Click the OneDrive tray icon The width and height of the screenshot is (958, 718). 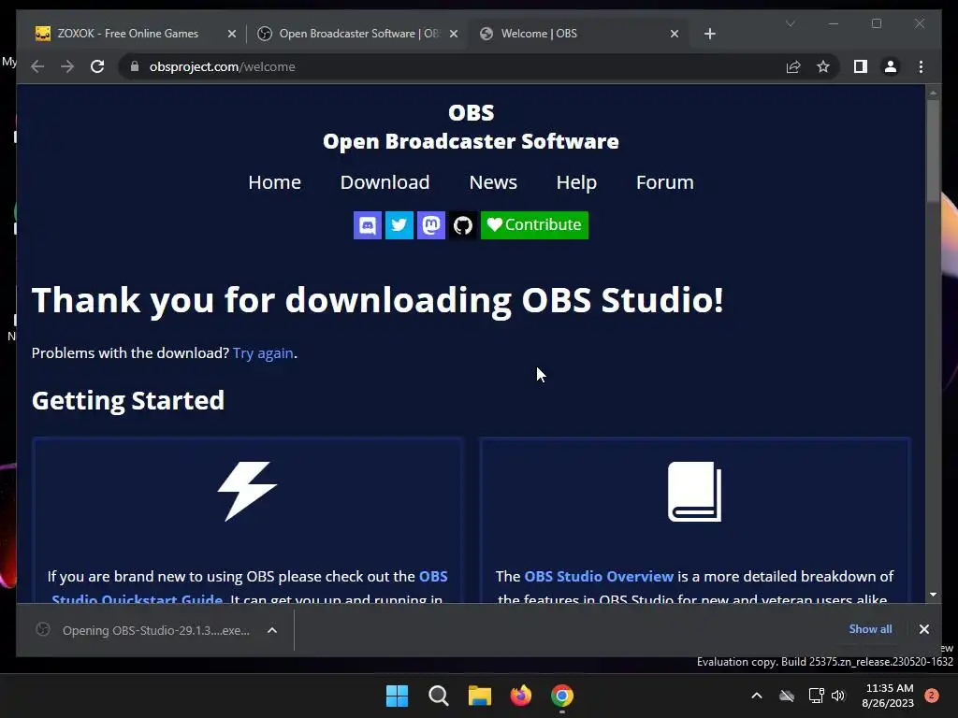pyautogui.click(x=786, y=696)
